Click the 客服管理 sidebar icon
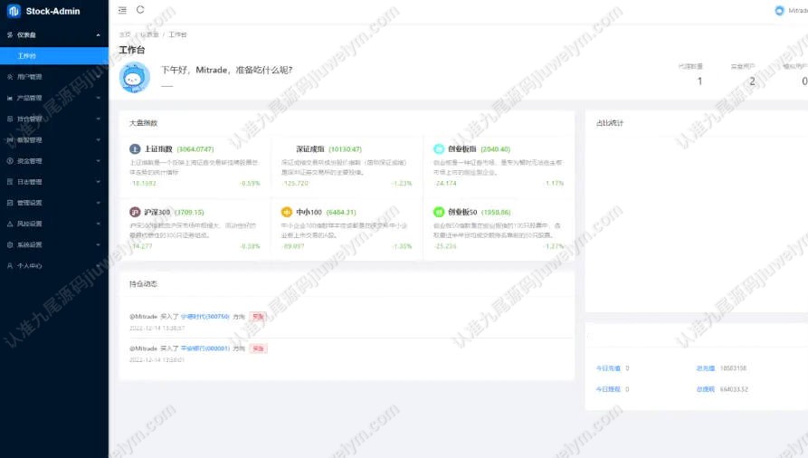Screen dimensions: 808x458 (x=10, y=139)
